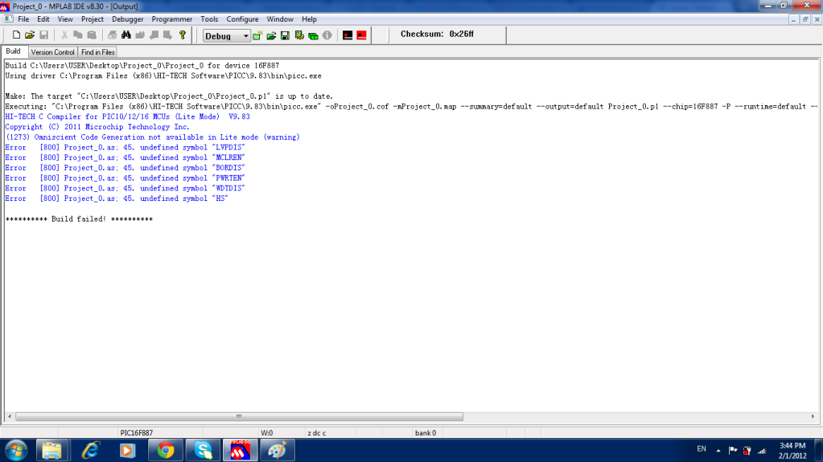Open the Edit menu

pos(43,18)
